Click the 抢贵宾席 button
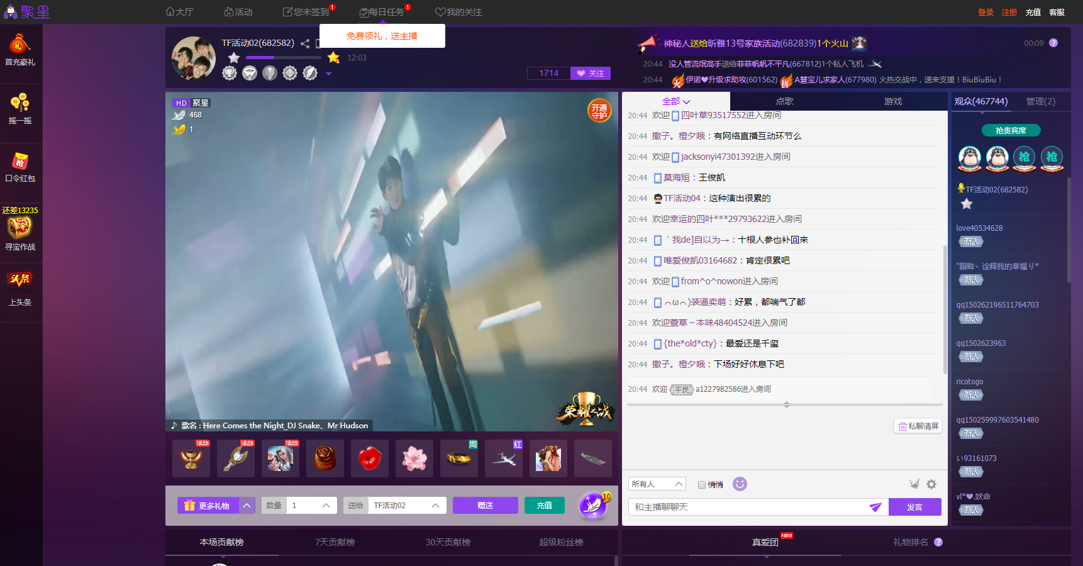 [x=1011, y=130]
